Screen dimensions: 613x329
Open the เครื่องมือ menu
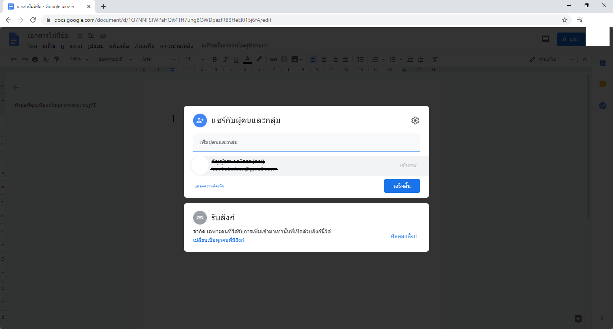119,46
